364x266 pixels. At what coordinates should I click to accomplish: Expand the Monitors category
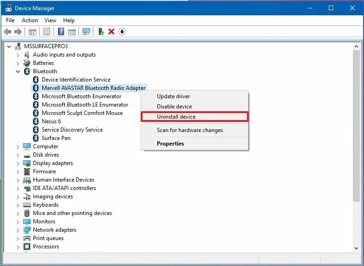pos(18,222)
